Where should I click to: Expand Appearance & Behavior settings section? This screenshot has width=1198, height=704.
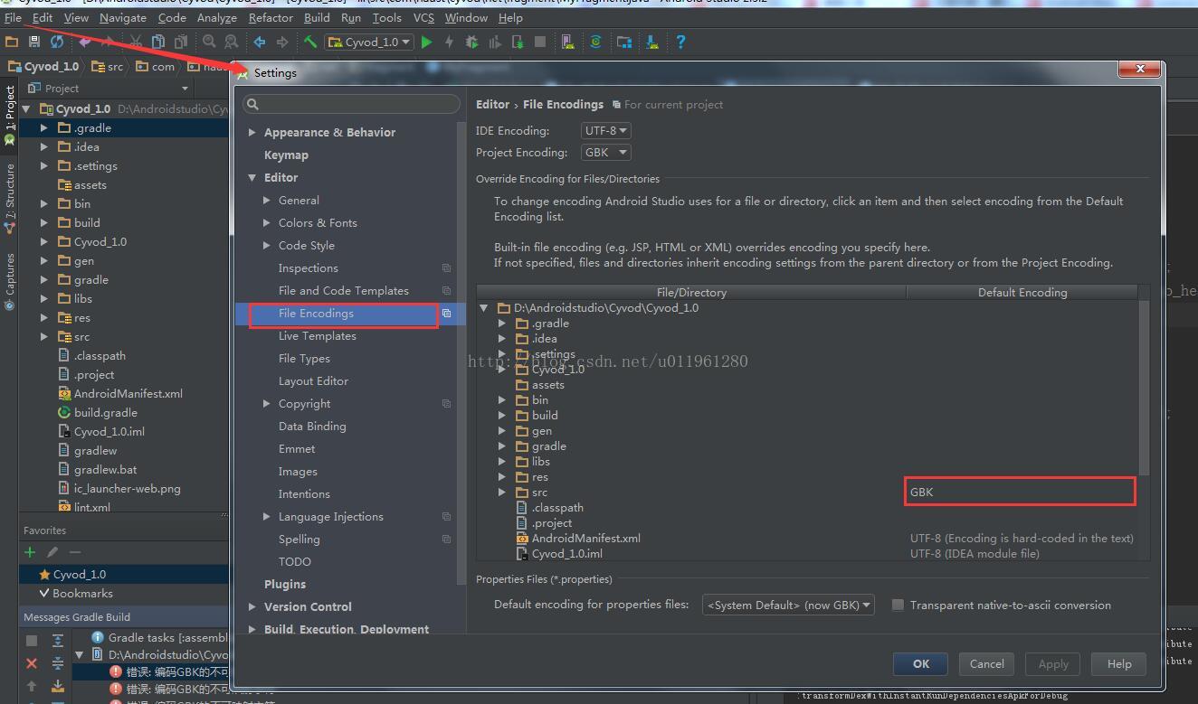[x=252, y=133]
